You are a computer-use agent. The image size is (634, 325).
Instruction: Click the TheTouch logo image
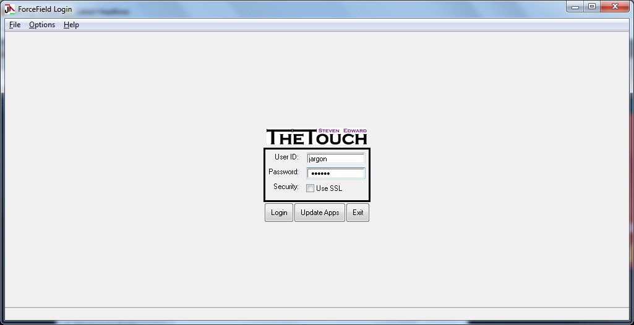point(317,137)
